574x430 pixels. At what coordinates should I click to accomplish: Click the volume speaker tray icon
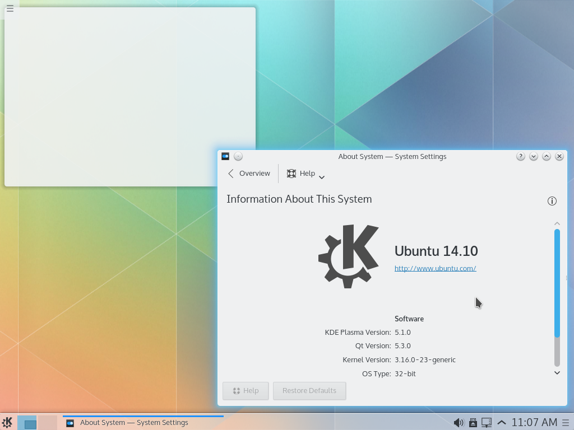[x=459, y=423]
